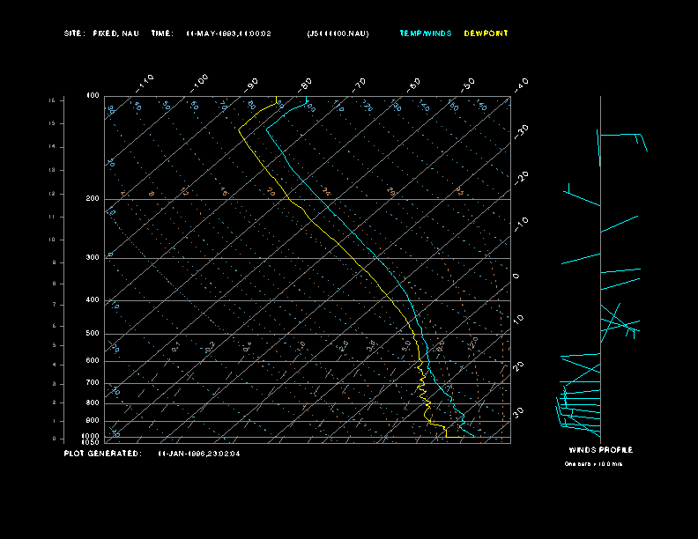Click the -110 temperature axis label on top
Screen dimensions: 698x539
click(x=146, y=81)
